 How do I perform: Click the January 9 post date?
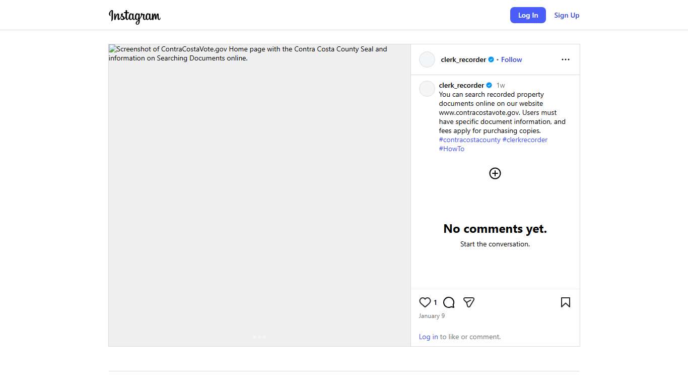tap(432, 316)
